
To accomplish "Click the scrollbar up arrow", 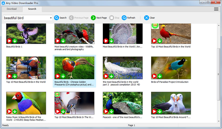I will coord(219,25).
